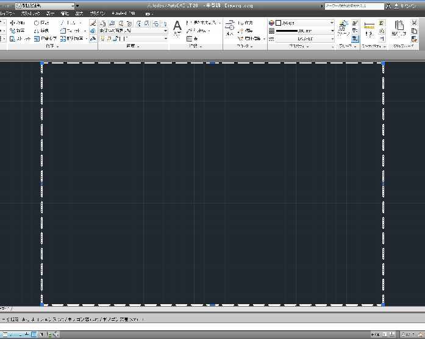Viewport: 425px width, 339px height.
Task: Toggle the lightbulb layer on/off icon
Action: pyautogui.click(x=102, y=39)
